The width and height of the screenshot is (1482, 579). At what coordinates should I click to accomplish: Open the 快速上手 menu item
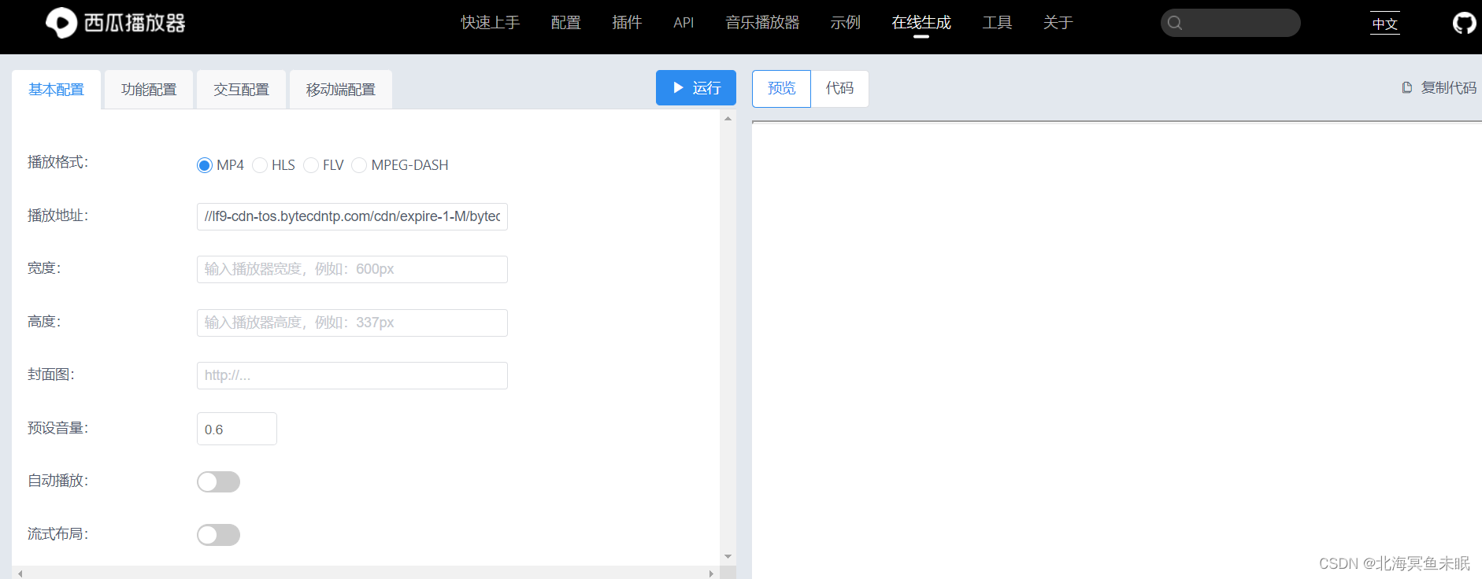[x=491, y=23]
